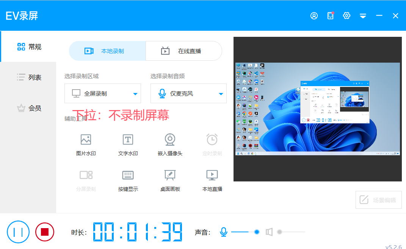
Task: Open the title bar dropdown menu icon
Action: 363,16
